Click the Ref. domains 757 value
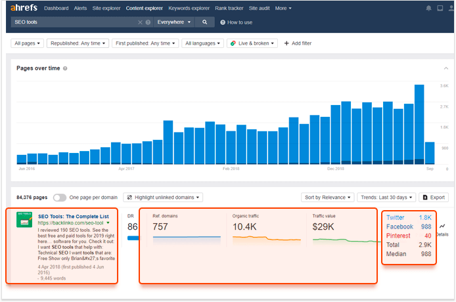This screenshot has height=302, width=456. (160, 226)
